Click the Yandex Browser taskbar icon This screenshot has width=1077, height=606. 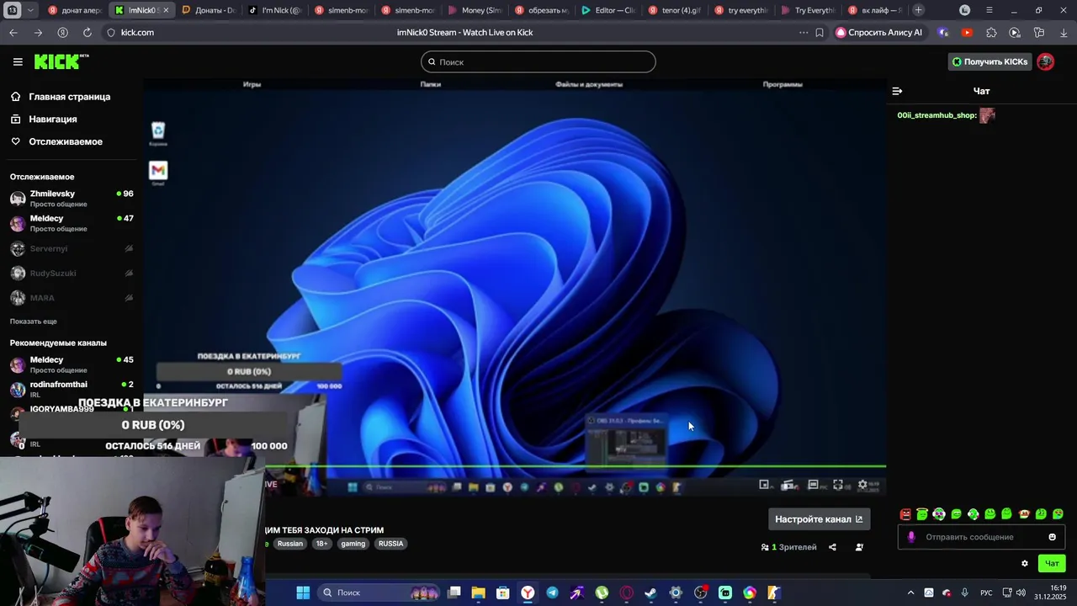(528, 593)
